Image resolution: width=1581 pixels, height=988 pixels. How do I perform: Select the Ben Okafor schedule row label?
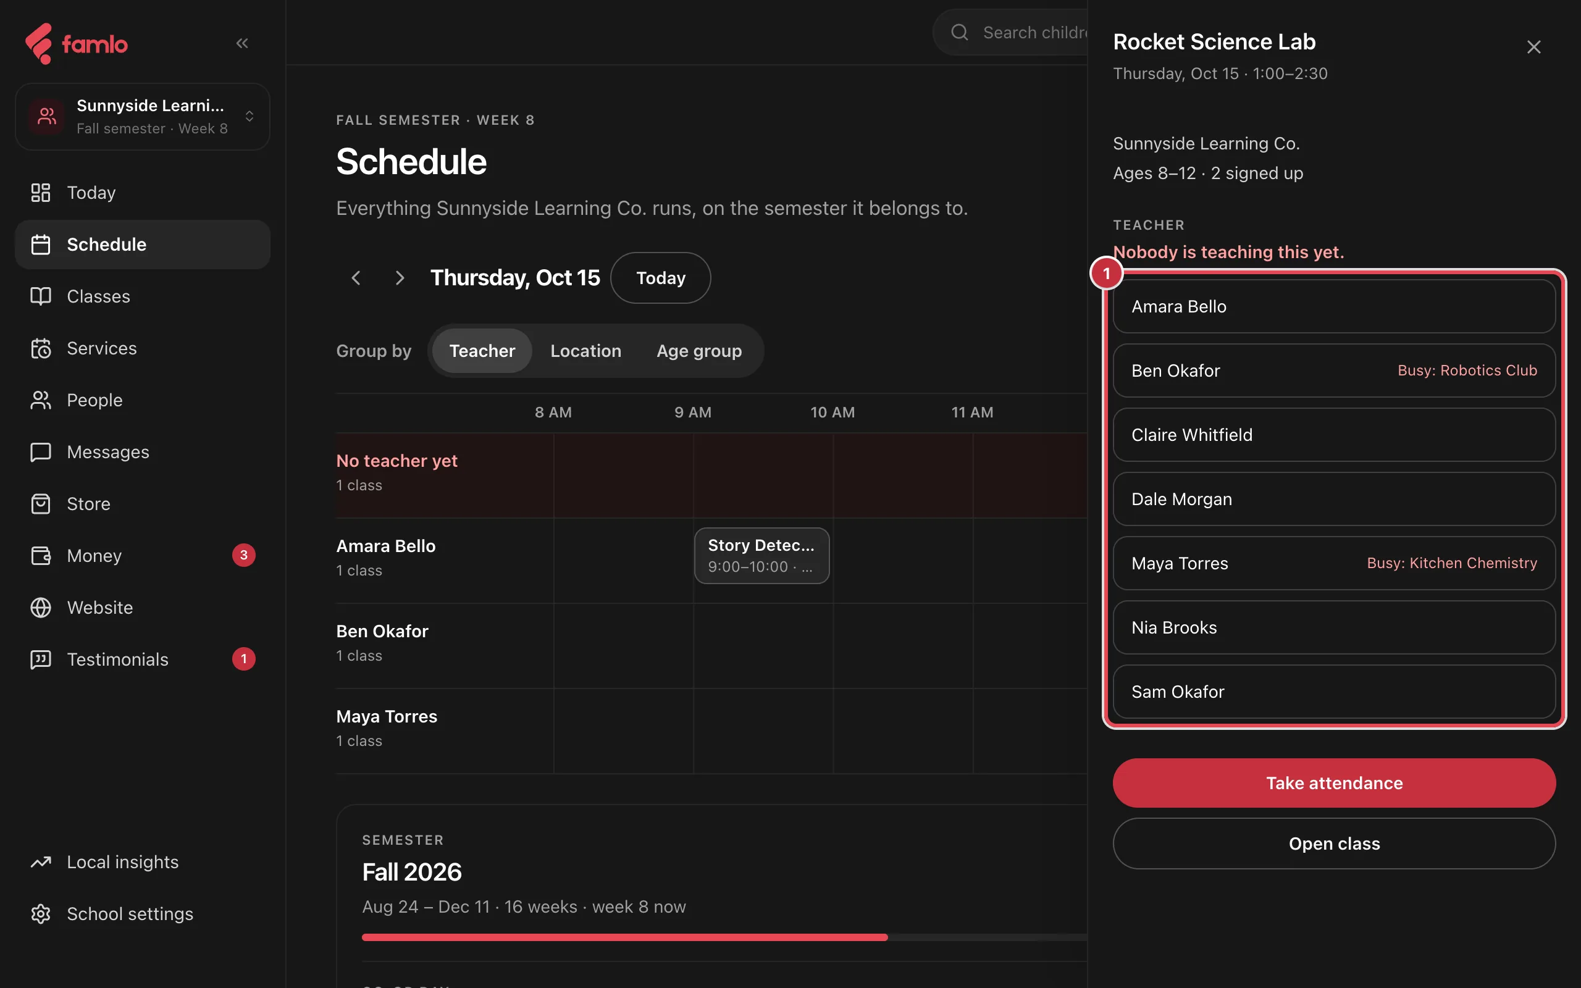coord(382,632)
